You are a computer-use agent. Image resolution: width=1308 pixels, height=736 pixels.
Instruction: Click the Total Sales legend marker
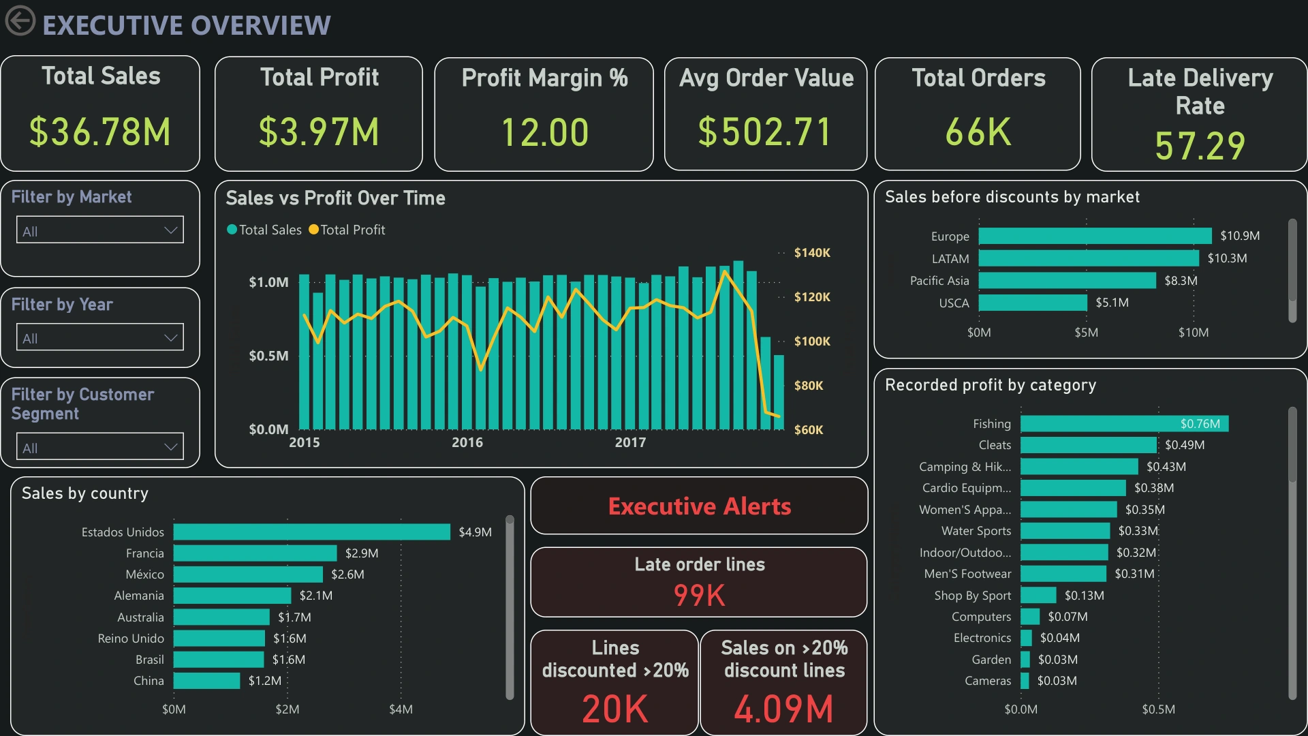coord(232,230)
